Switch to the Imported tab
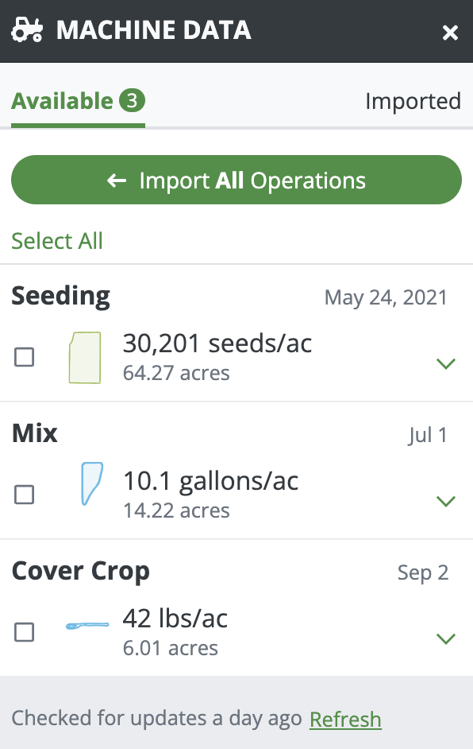 [413, 101]
